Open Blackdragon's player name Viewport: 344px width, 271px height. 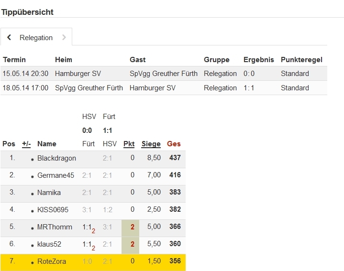tap(56, 158)
